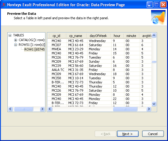Click the Next > button
Screen dimensions: 168x141
pos(128,134)
